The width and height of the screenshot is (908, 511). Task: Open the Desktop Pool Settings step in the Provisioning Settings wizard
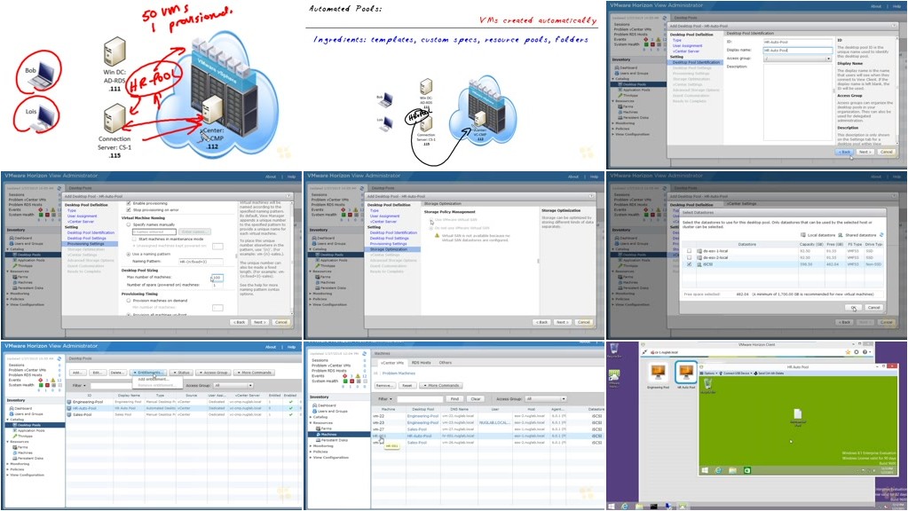tap(87, 238)
